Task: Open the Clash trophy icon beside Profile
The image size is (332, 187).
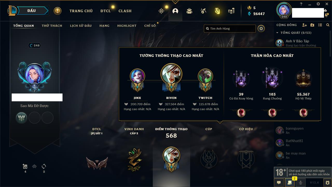Action: click(x=161, y=11)
